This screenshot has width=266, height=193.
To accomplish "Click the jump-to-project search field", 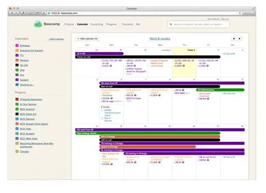I will [199, 24].
